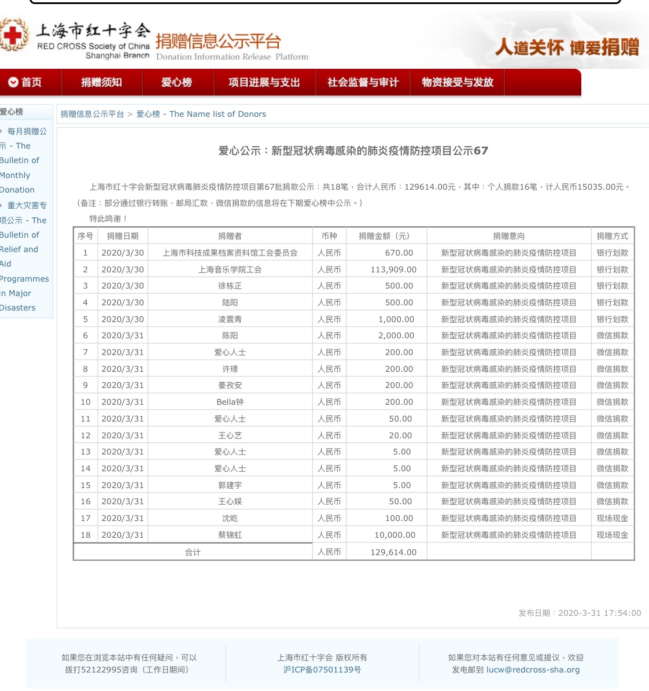Click the 首页 home arrow icon
Screen dimensions: 649x691
pos(13,83)
